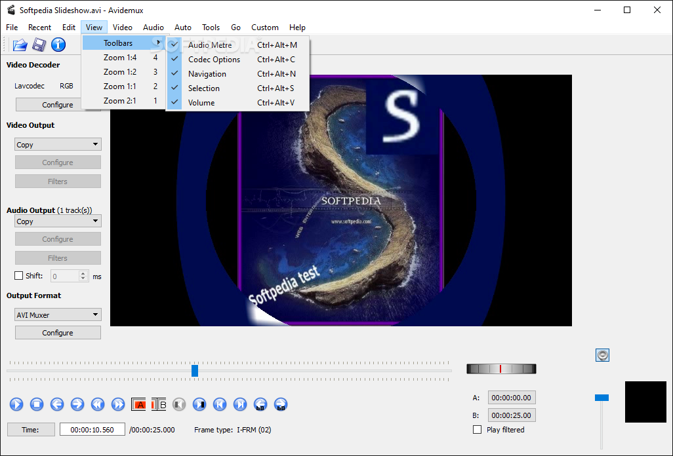Open the Auto menu
This screenshot has width=673, height=456.
pos(183,28)
